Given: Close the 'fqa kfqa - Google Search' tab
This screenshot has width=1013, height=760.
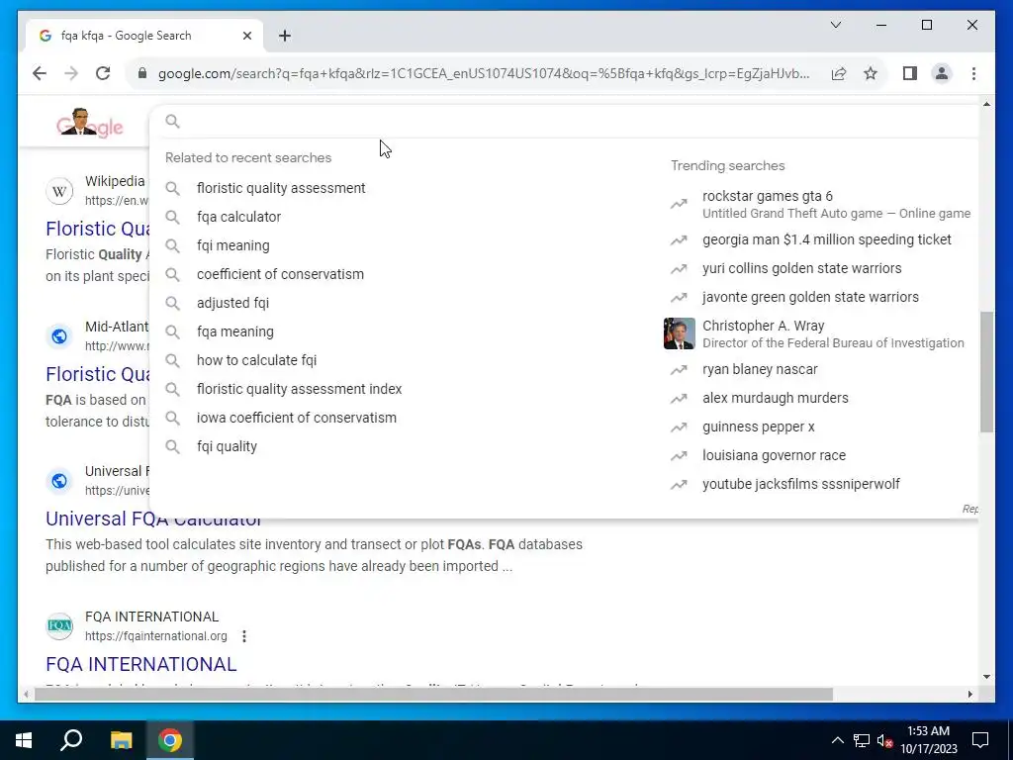Looking at the screenshot, I should [246, 37].
